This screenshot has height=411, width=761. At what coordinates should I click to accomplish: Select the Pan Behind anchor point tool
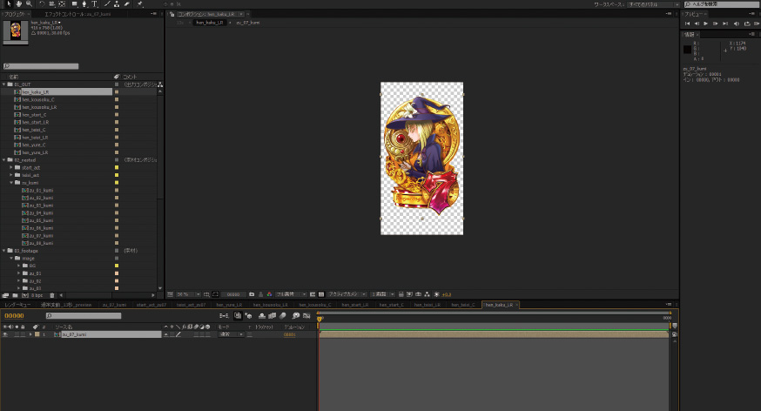point(62,3)
